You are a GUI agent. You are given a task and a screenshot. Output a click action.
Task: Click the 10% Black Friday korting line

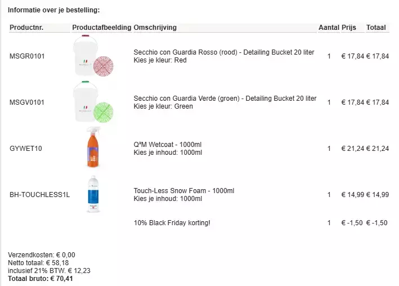pos(172,223)
